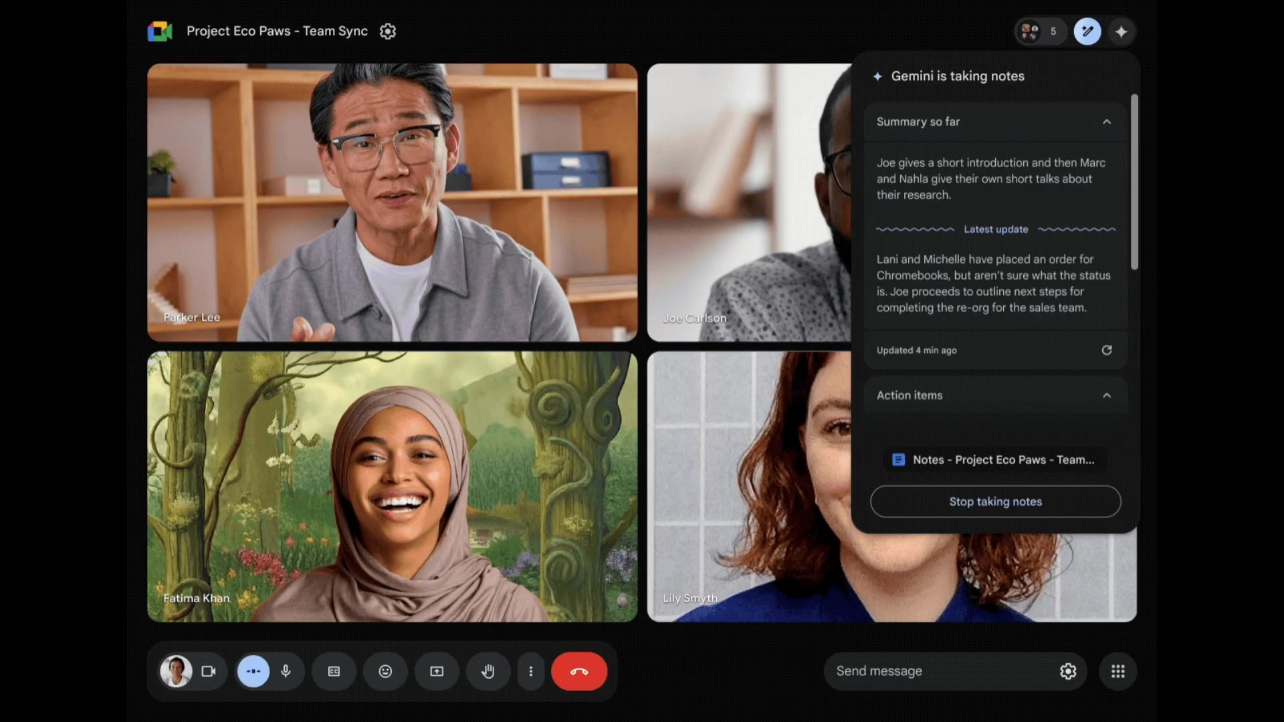The height and width of the screenshot is (722, 1284).
Task: Raise your hand
Action: point(488,671)
